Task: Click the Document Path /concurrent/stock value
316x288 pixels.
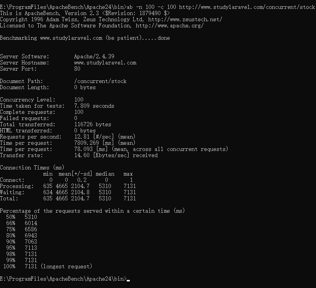Action: point(100,81)
